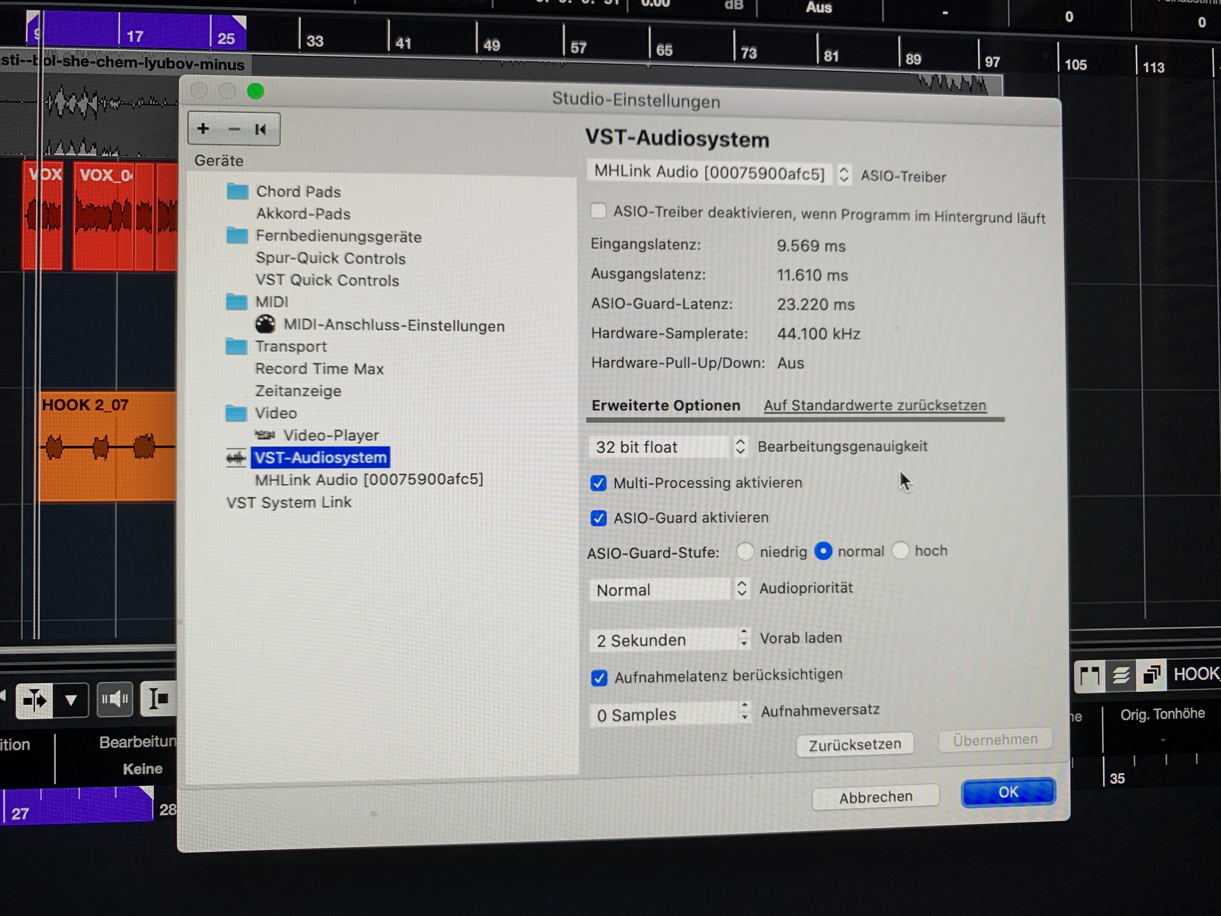
Task: Click the Zurücksetzen button
Action: [855, 745]
